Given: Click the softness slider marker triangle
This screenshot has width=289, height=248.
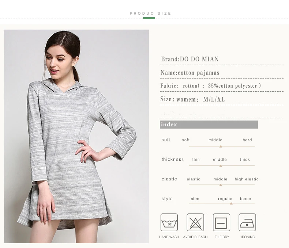Looking at the screenshot, I should (x=221, y=146).
